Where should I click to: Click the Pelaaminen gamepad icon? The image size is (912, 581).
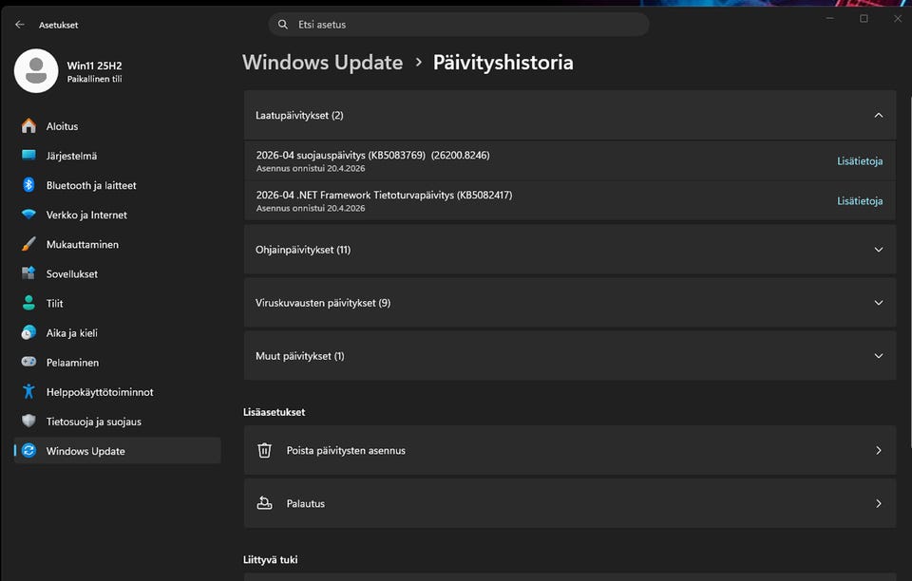pos(28,362)
